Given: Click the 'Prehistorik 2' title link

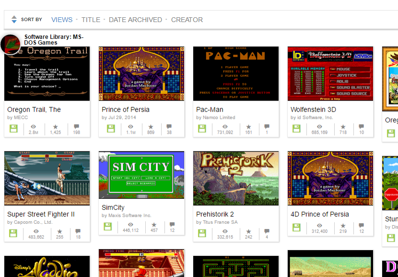Looking at the screenshot, I should tap(215, 214).
